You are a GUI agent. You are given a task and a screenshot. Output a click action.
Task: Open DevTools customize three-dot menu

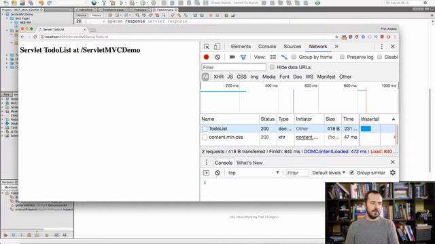pyautogui.click(x=382, y=47)
